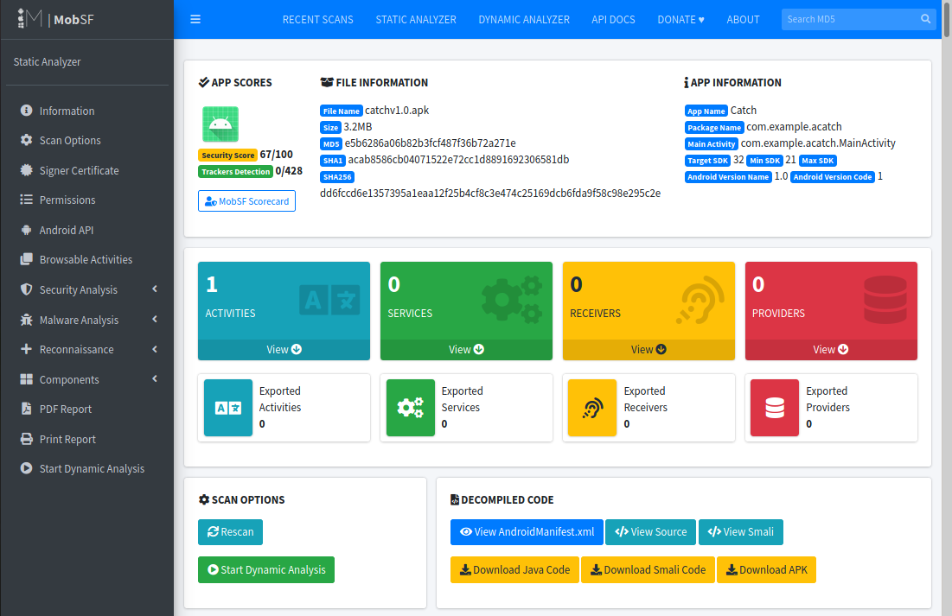Click the Signer Certificate badge icon
Screen dimensions: 952x616
click(26, 170)
